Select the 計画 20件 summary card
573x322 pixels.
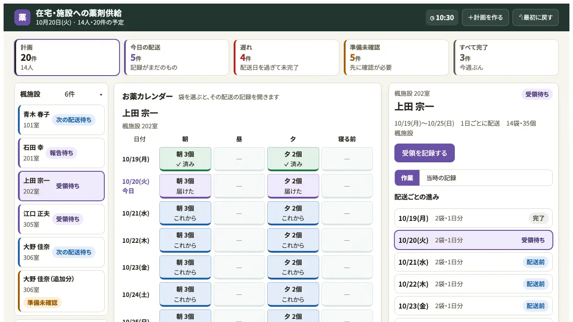[x=67, y=57]
